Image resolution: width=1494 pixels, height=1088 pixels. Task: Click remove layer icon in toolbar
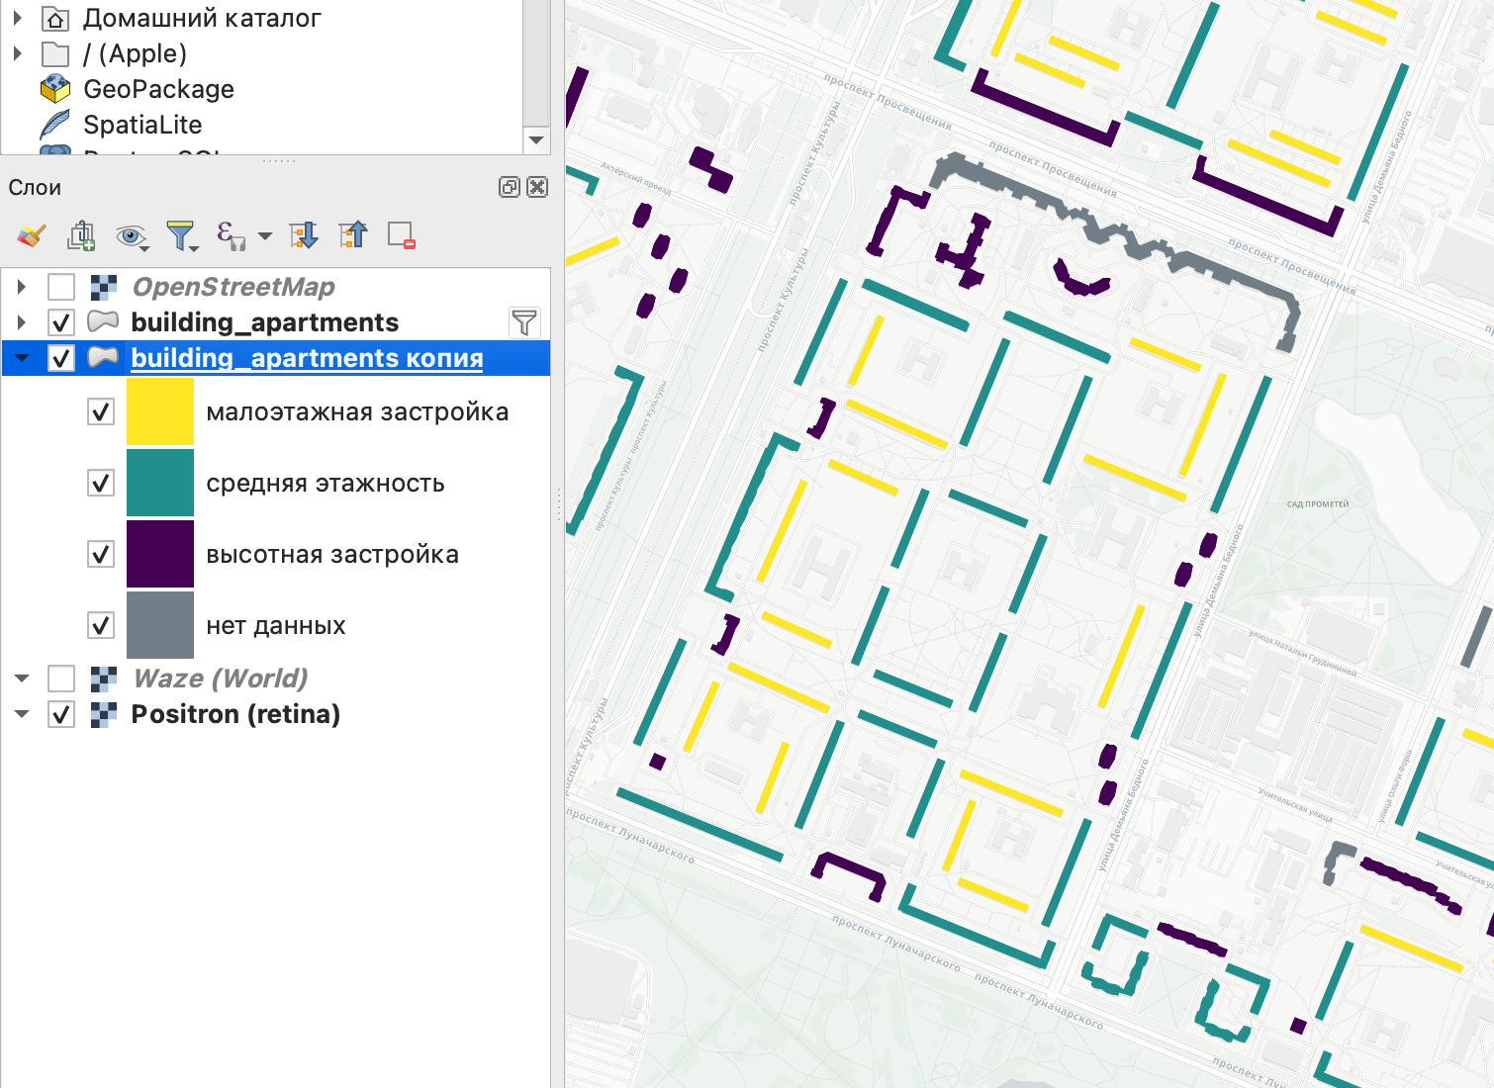pos(401,235)
